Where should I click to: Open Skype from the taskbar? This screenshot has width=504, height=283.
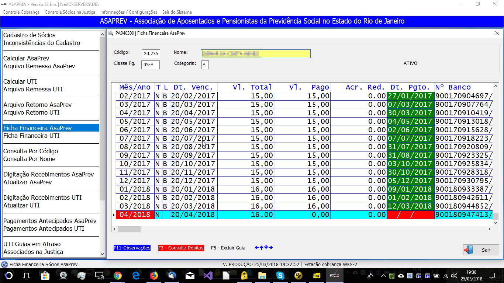(280, 275)
